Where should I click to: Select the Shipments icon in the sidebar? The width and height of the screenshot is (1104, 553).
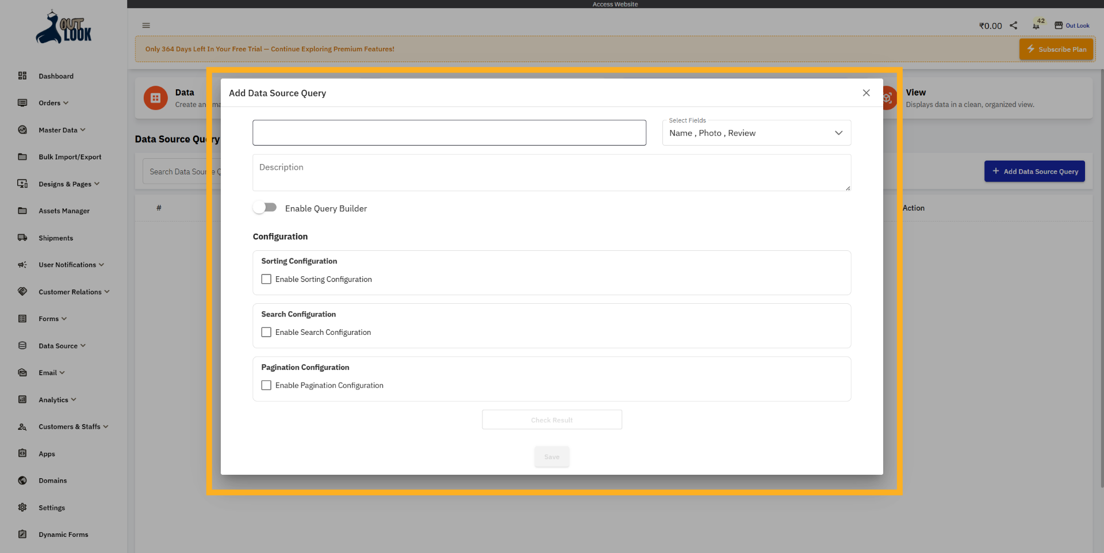pyautogui.click(x=22, y=238)
